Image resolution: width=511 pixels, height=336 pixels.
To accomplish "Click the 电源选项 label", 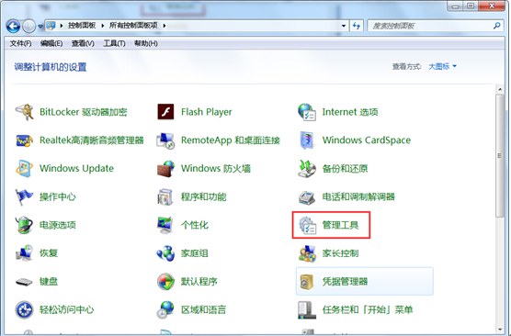I will pyautogui.click(x=58, y=225).
